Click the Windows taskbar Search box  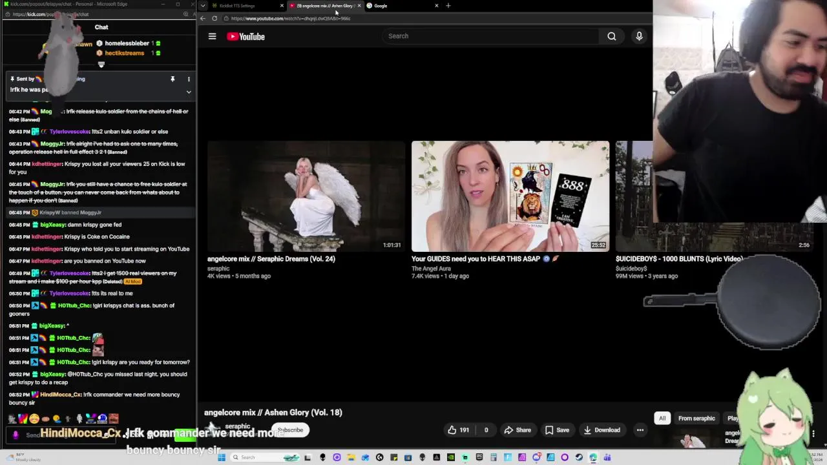click(265, 457)
